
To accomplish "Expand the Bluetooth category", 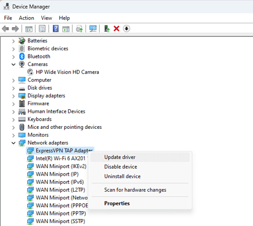I will pos(14,57).
